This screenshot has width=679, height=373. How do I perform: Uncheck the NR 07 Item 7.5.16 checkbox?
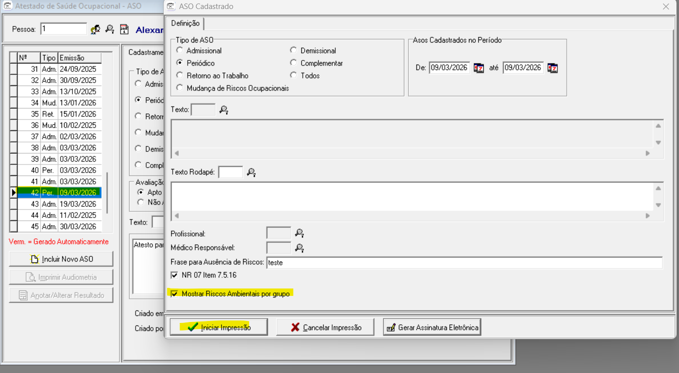click(x=174, y=275)
